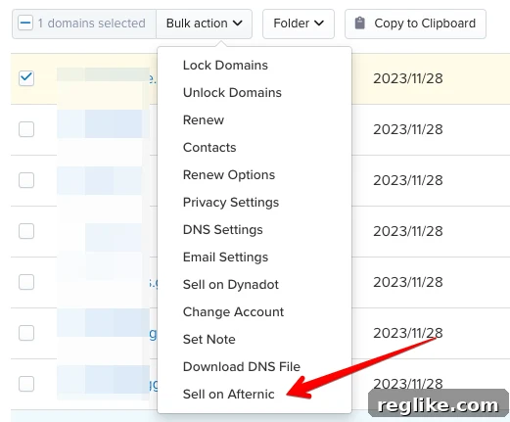510x422 pixels.
Task: Select DNS Settings menu item
Action: coord(222,230)
